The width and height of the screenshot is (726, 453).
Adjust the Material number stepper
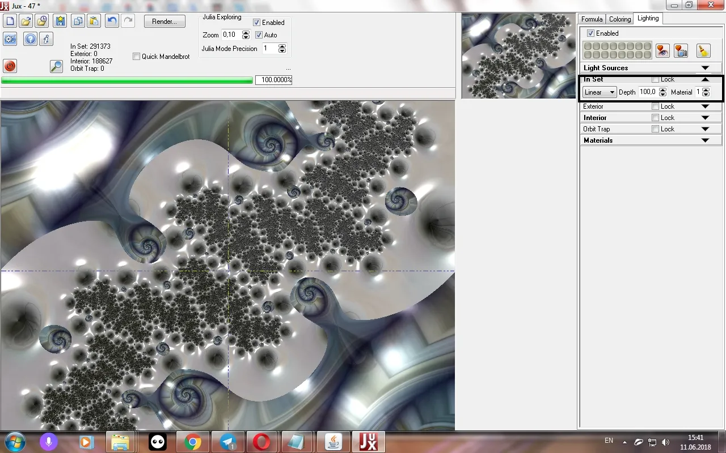click(x=706, y=92)
